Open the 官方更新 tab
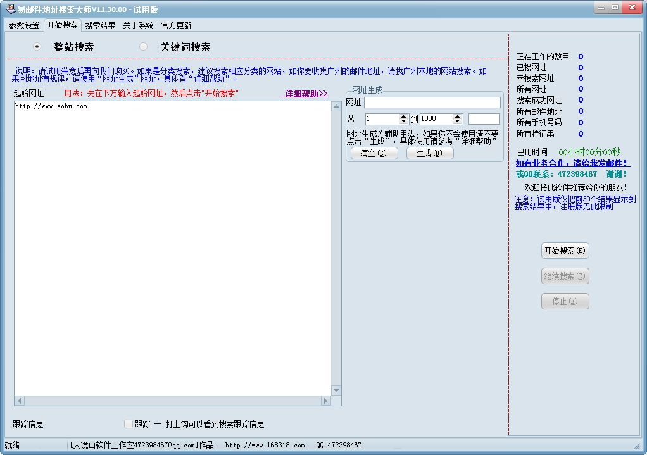Viewport: 647px width, 455px height. pos(176,25)
